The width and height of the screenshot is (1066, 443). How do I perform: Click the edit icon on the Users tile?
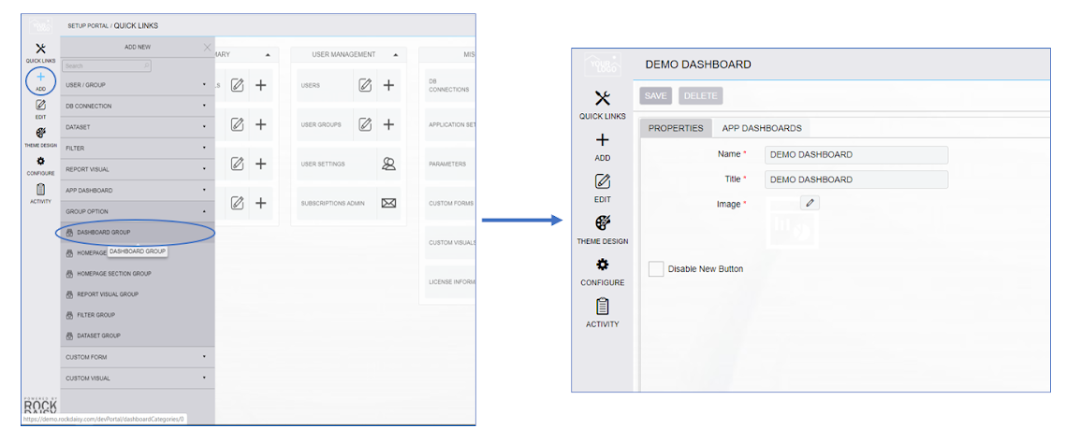pyautogui.click(x=365, y=85)
